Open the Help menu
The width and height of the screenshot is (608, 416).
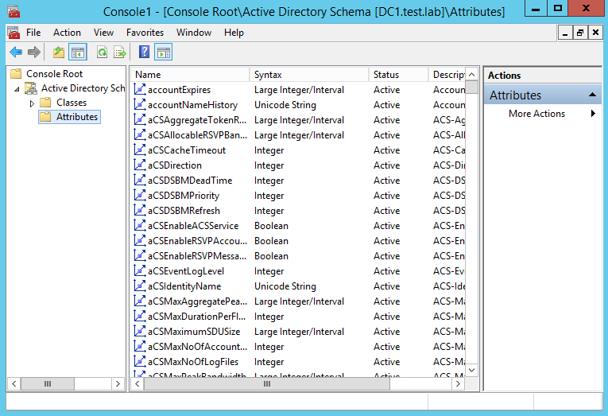[234, 33]
